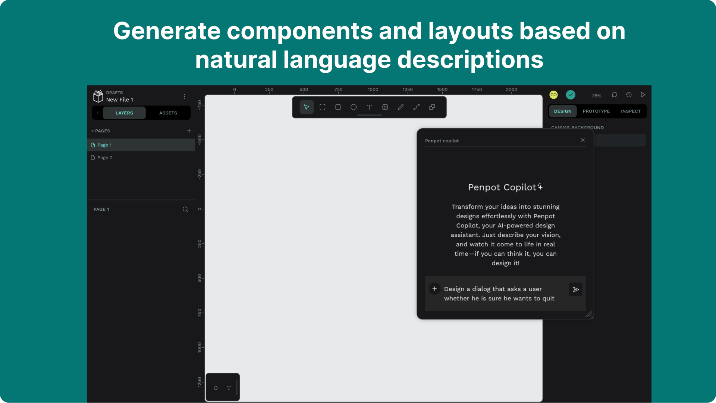Viewport: 716px width, 403px height.
Task: Close the Penpot copilot panel
Action: click(x=583, y=140)
